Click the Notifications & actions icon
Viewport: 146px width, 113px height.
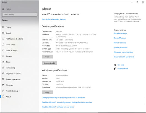3,39
